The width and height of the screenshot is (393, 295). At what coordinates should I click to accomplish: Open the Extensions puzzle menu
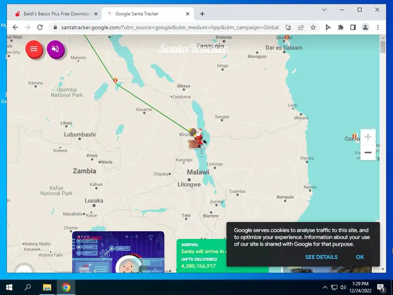(341, 27)
